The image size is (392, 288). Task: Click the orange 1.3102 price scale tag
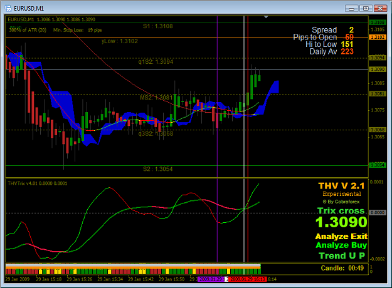click(x=377, y=37)
